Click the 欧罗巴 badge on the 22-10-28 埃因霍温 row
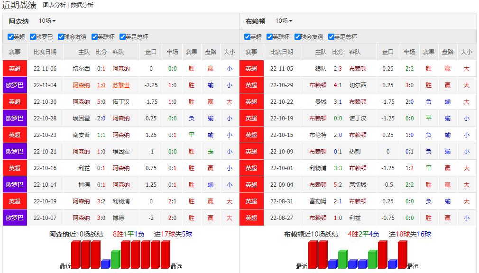Screen dimensions: 479x273 (14, 118)
